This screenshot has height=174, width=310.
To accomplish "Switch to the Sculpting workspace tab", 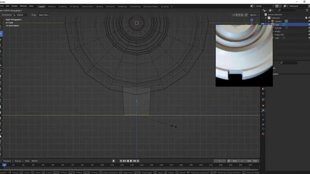I will [x=62, y=6].
